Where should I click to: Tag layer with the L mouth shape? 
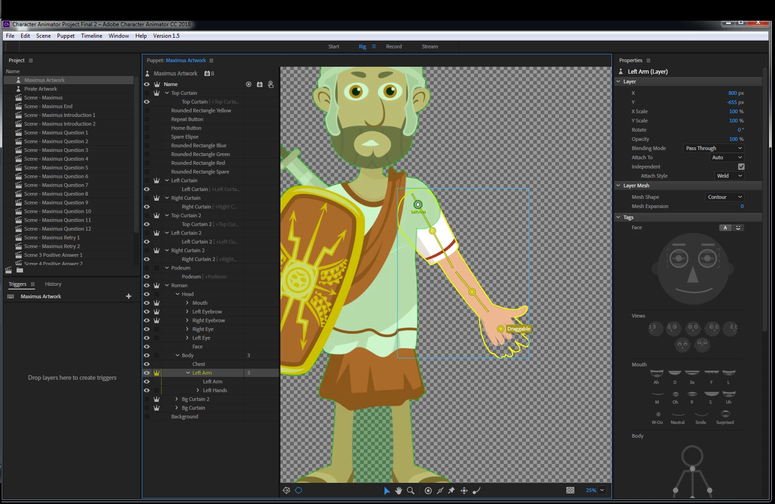tap(729, 376)
